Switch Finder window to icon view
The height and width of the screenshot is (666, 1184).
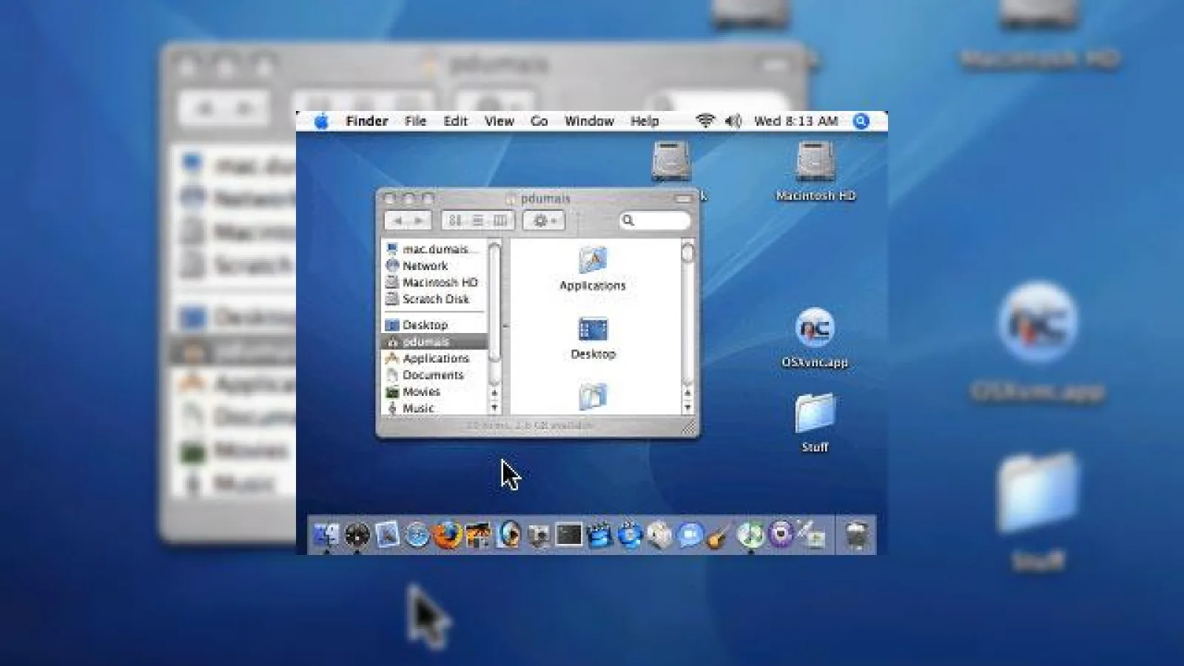click(x=454, y=221)
